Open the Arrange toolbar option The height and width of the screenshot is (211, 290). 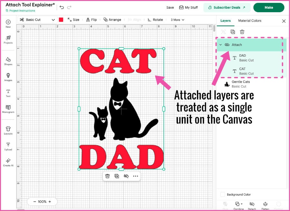point(112,20)
